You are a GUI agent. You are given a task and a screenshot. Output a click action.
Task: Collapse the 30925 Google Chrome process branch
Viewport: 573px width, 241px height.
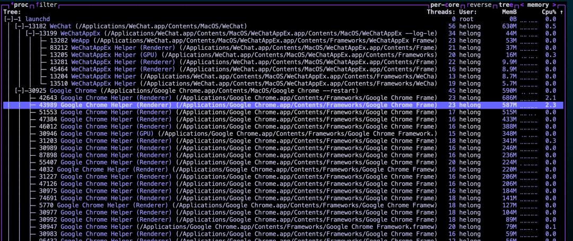pos(20,91)
